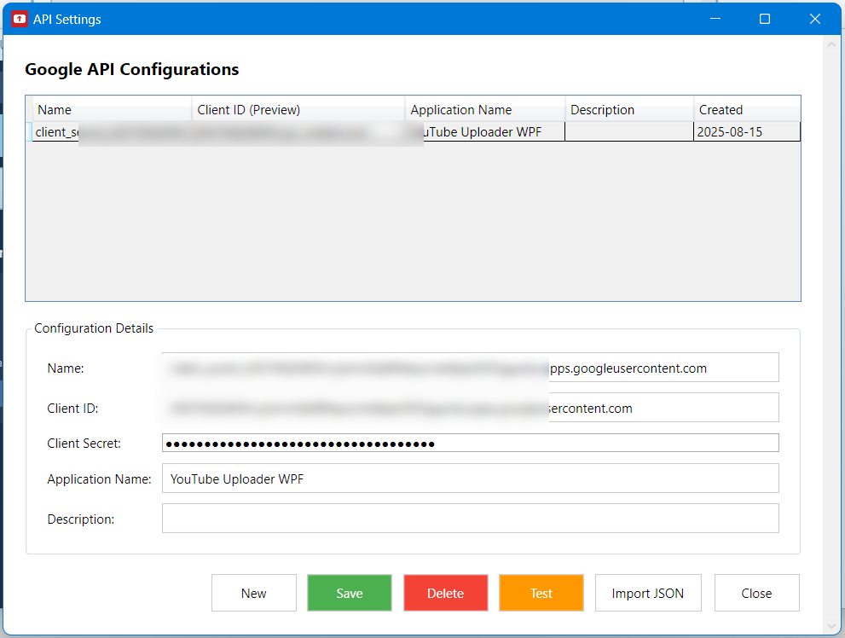The height and width of the screenshot is (638, 845).
Task: Open the Import JSON dialog
Action: (648, 593)
